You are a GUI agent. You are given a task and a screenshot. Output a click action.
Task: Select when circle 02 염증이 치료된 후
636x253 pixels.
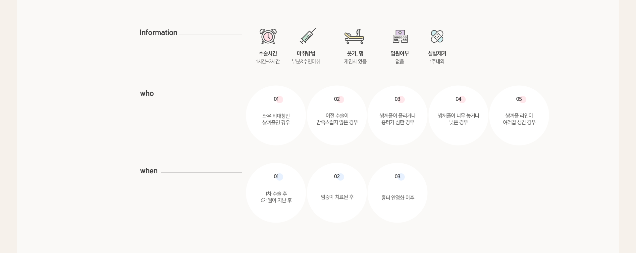[x=337, y=193]
